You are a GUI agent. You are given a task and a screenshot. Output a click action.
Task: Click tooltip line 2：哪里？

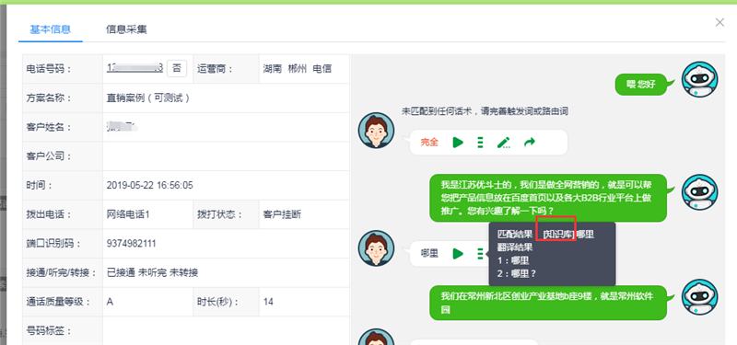tap(517, 273)
